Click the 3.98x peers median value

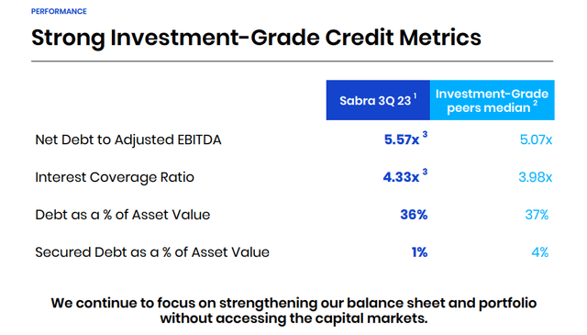[x=535, y=177]
